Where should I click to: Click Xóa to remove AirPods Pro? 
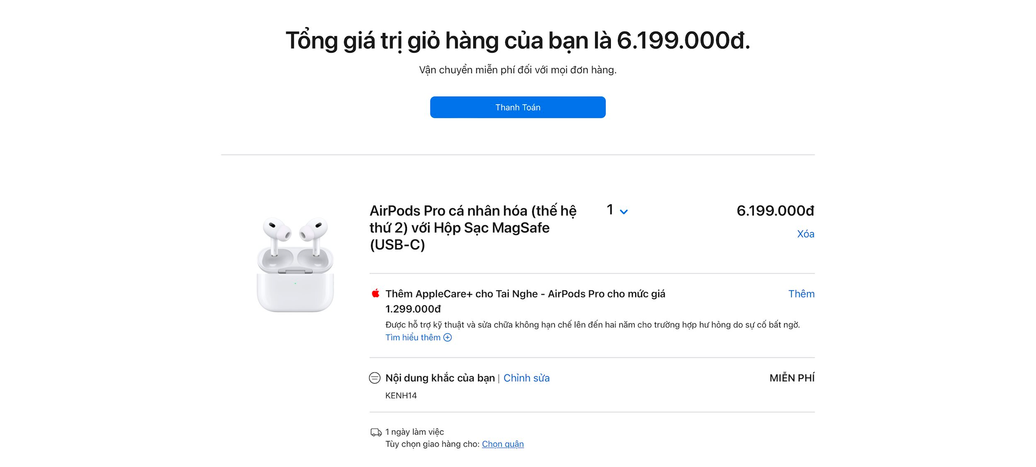(806, 233)
